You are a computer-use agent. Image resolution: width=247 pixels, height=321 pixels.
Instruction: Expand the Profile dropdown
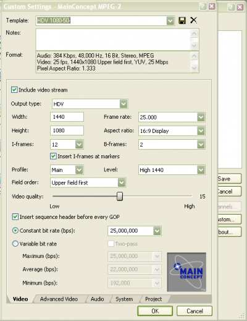(79, 170)
